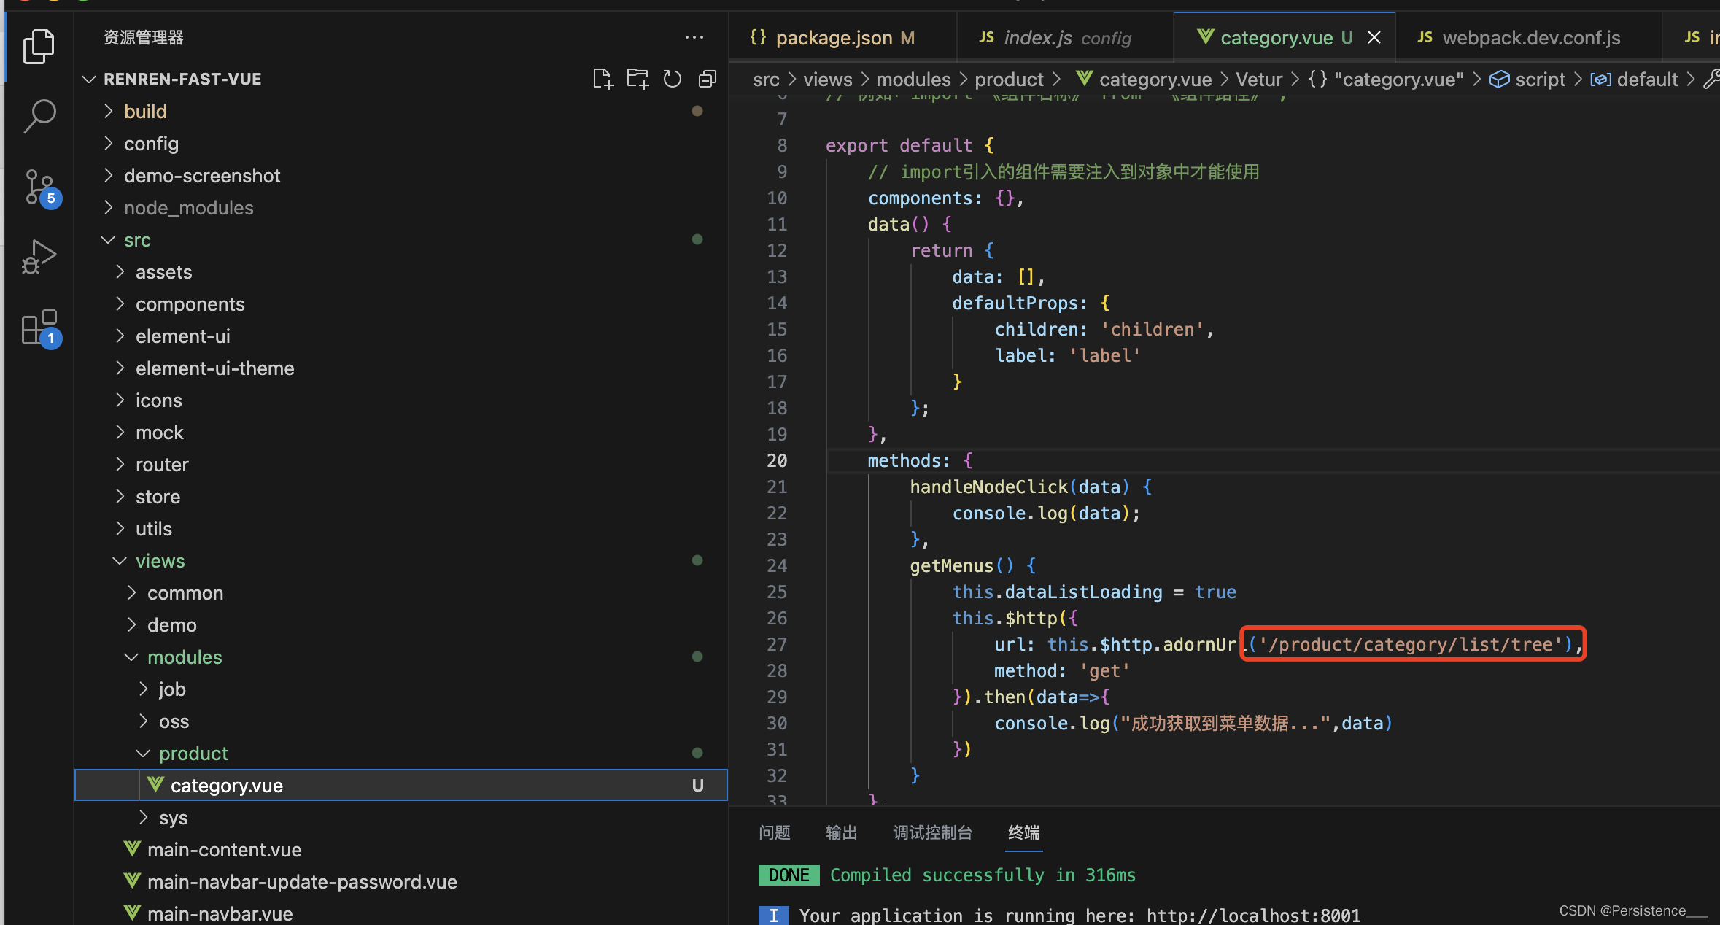This screenshot has height=925, width=1720.
Task: Expand the element-ui folder
Action: point(400,336)
